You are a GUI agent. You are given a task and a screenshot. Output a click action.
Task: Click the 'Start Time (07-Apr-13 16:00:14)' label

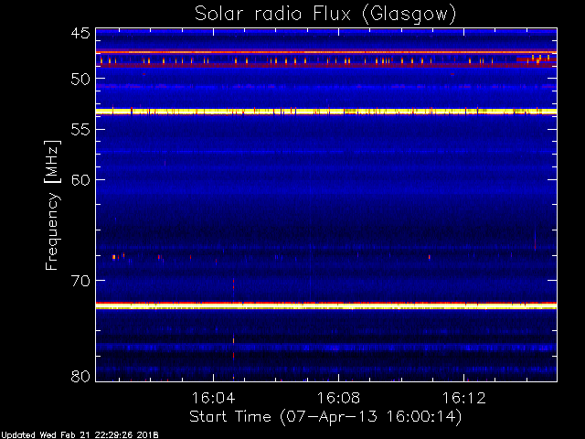coord(325,417)
